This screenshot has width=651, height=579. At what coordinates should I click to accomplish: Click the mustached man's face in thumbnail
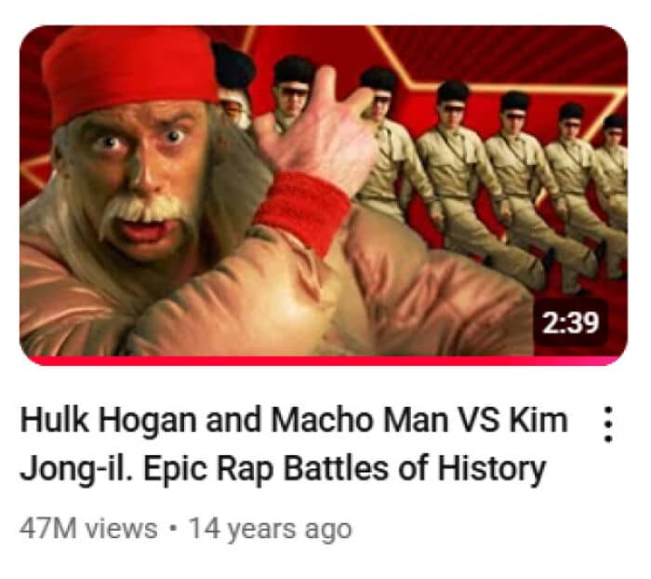141,175
